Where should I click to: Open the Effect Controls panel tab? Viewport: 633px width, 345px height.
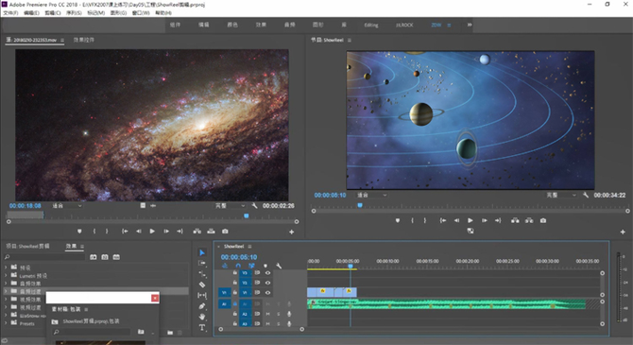pyautogui.click(x=83, y=40)
